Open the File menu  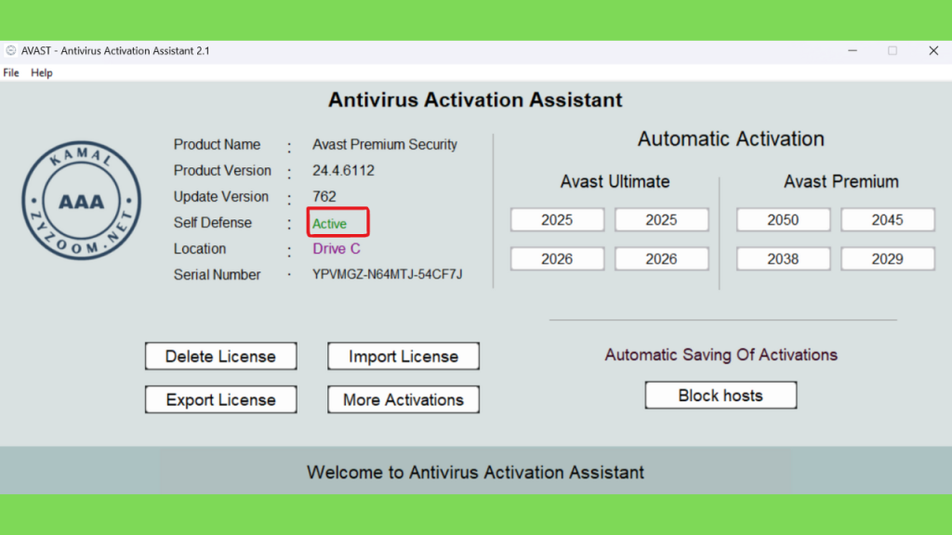pyautogui.click(x=11, y=72)
